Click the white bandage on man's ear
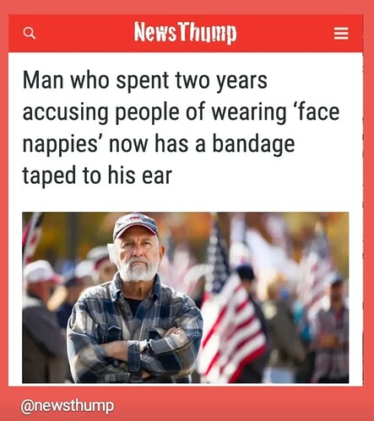The width and height of the screenshot is (374, 421). tap(112, 252)
